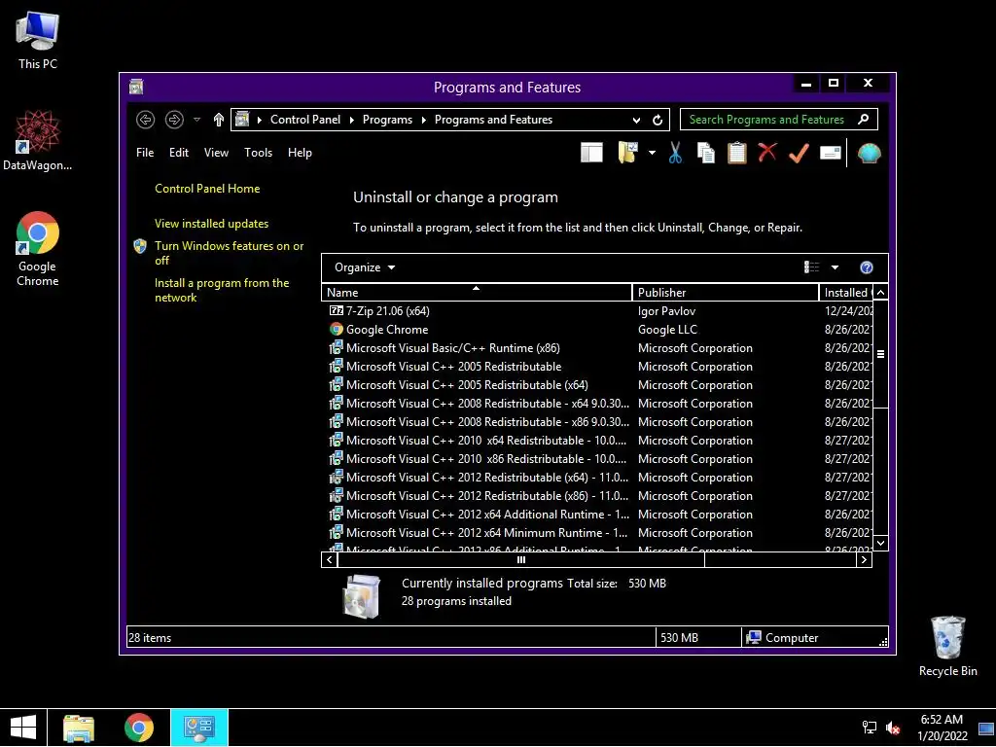Click the globe toolbar icon
This screenshot has height=747, width=996.
[x=869, y=153]
